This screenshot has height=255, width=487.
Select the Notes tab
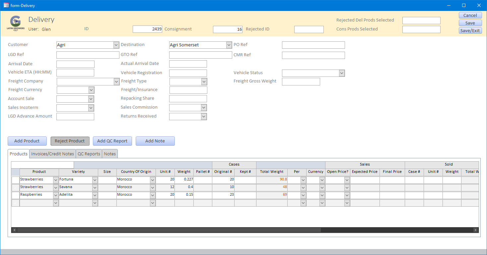110,154
